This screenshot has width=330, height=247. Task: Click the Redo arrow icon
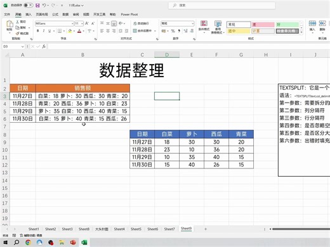(53, 5)
